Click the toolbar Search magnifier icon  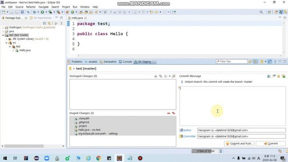(261, 12)
